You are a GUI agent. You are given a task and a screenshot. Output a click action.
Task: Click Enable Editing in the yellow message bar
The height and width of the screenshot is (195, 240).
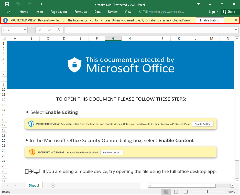point(210,20)
